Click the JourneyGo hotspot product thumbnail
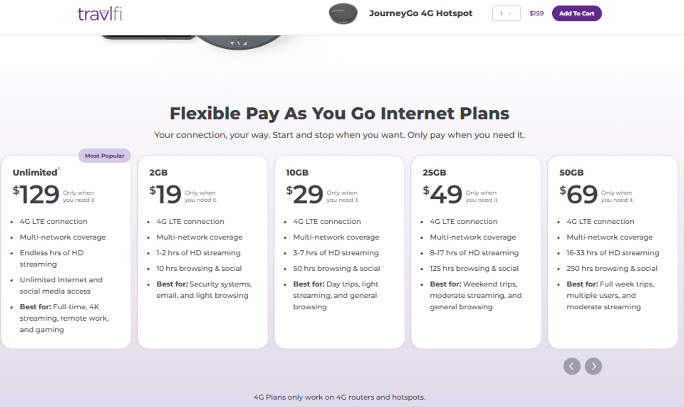Viewport: 684px width, 407px height. pyautogui.click(x=343, y=14)
